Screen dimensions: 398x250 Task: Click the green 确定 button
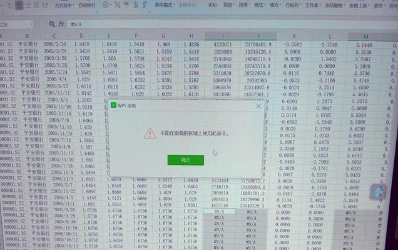click(x=186, y=160)
